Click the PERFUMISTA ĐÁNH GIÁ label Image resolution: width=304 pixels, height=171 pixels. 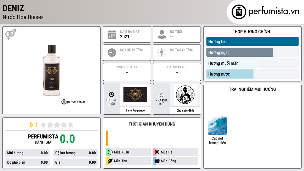tap(43, 139)
